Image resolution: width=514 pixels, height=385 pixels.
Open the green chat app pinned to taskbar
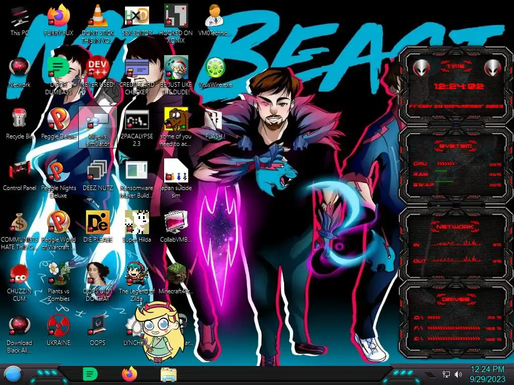pyautogui.click(x=90, y=374)
